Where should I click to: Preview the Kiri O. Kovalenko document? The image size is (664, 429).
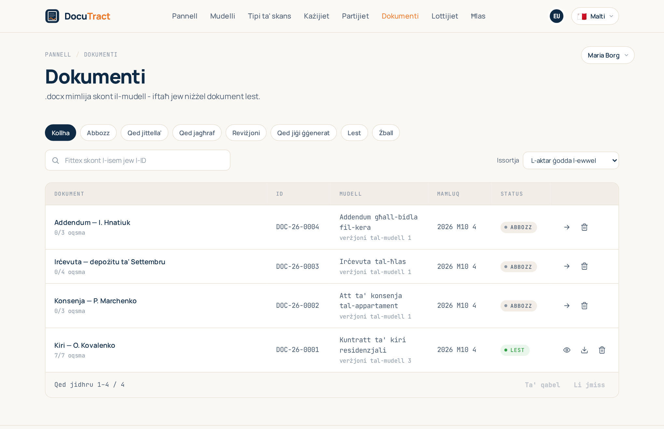(x=567, y=350)
